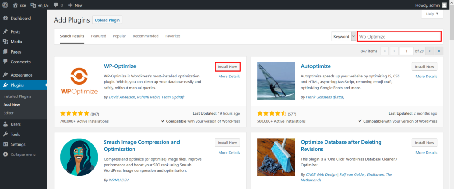Select '500,000+ Active Installations' text
Image resolution: width=454 pixels, height=189 pixels.
point(281,121)
